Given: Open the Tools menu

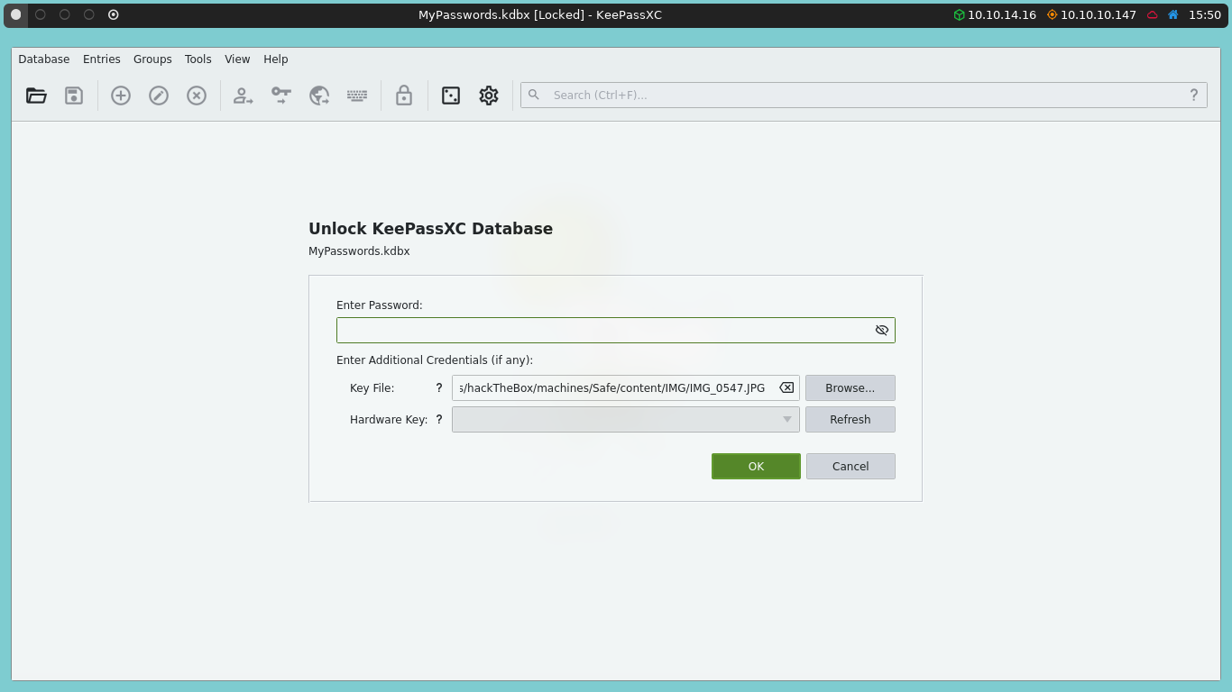Looking at the screenshot, I should pos(198,59).
